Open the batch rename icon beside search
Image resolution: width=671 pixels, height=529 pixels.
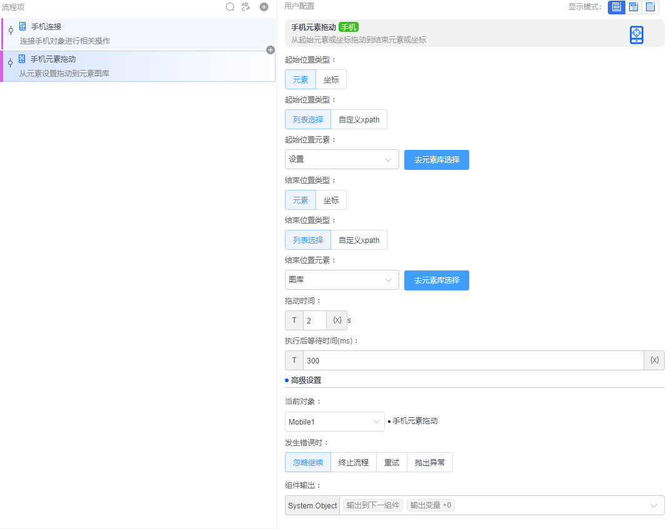[246, 7]
